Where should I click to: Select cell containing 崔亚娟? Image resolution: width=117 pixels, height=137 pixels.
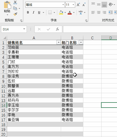tap(34, 119)
